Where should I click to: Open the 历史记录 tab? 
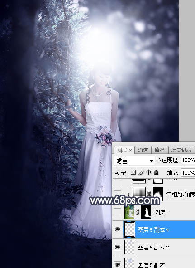(x=181, y=150)
